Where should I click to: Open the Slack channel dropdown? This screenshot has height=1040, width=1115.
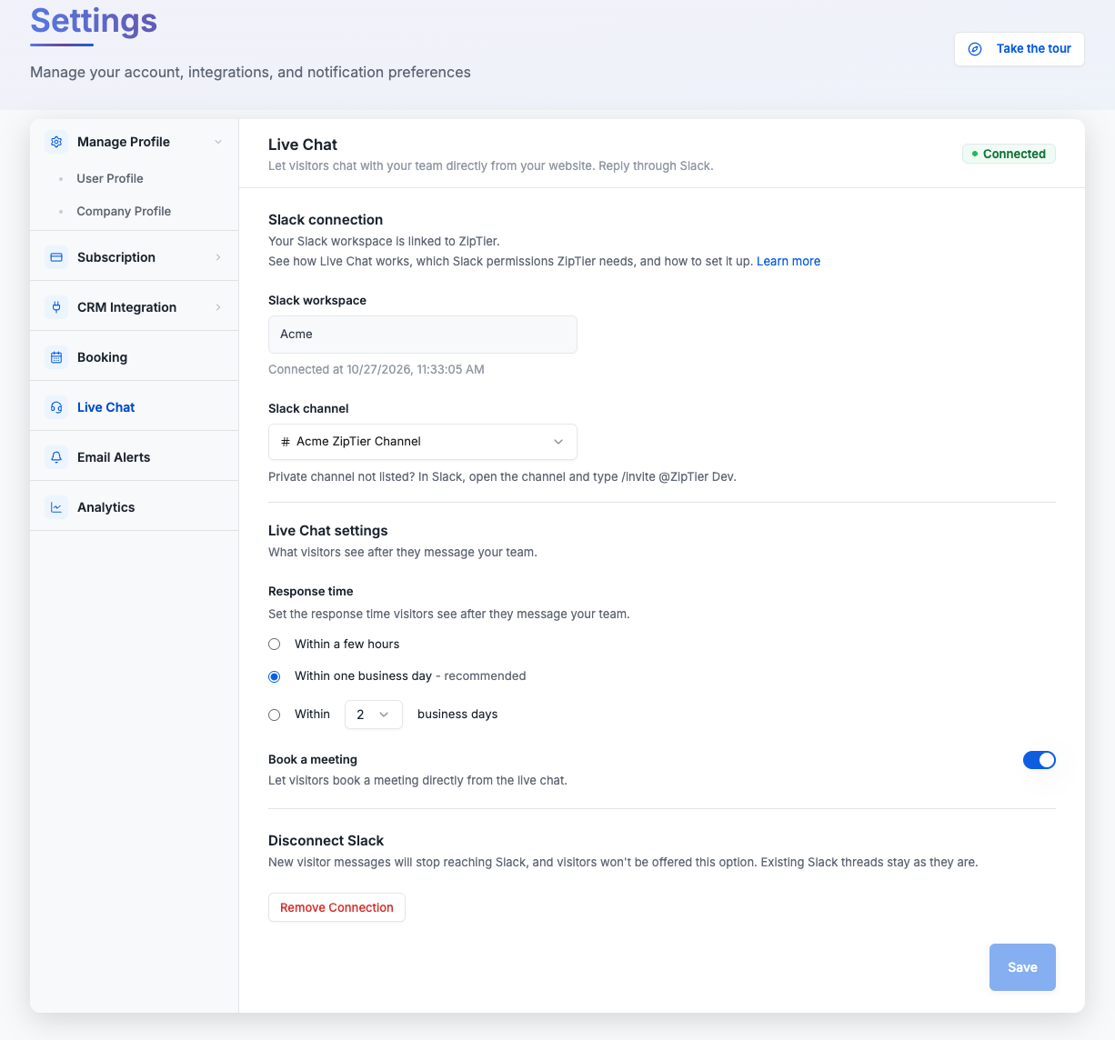tap(423, 442)
